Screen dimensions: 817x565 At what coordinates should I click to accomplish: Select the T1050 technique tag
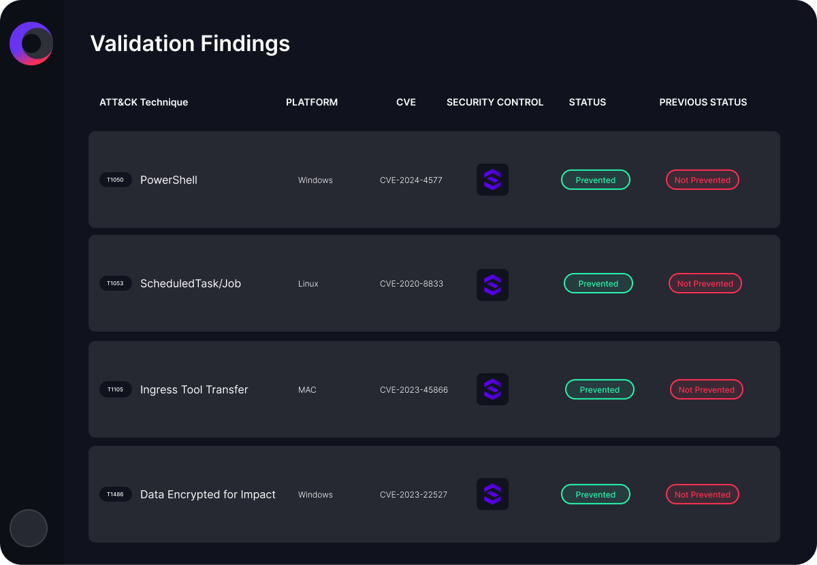(x=116, y=180)
